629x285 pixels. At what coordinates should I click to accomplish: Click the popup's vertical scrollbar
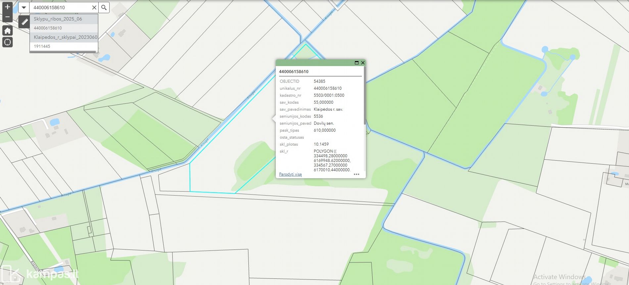tap(364, 96)
